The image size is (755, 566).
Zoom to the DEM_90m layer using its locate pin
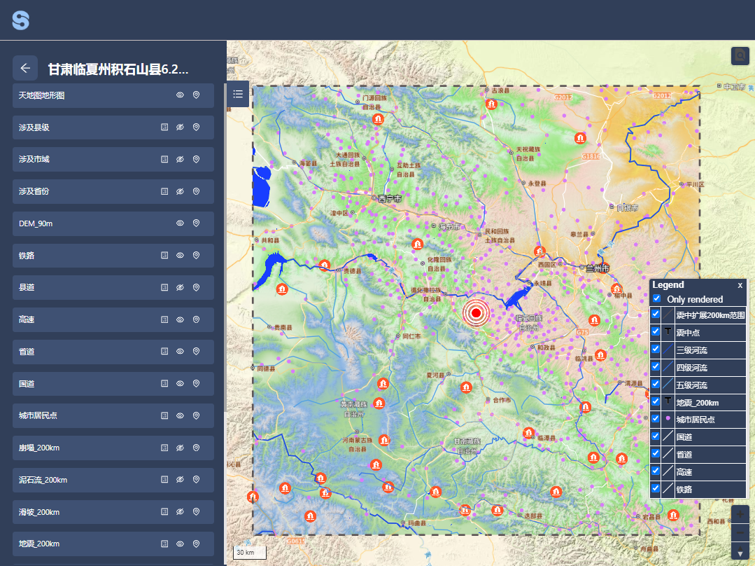197,223
